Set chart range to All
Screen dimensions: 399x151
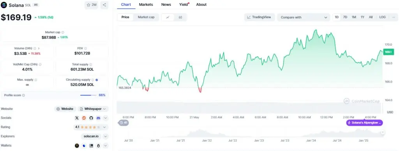[x=371, y=17]
